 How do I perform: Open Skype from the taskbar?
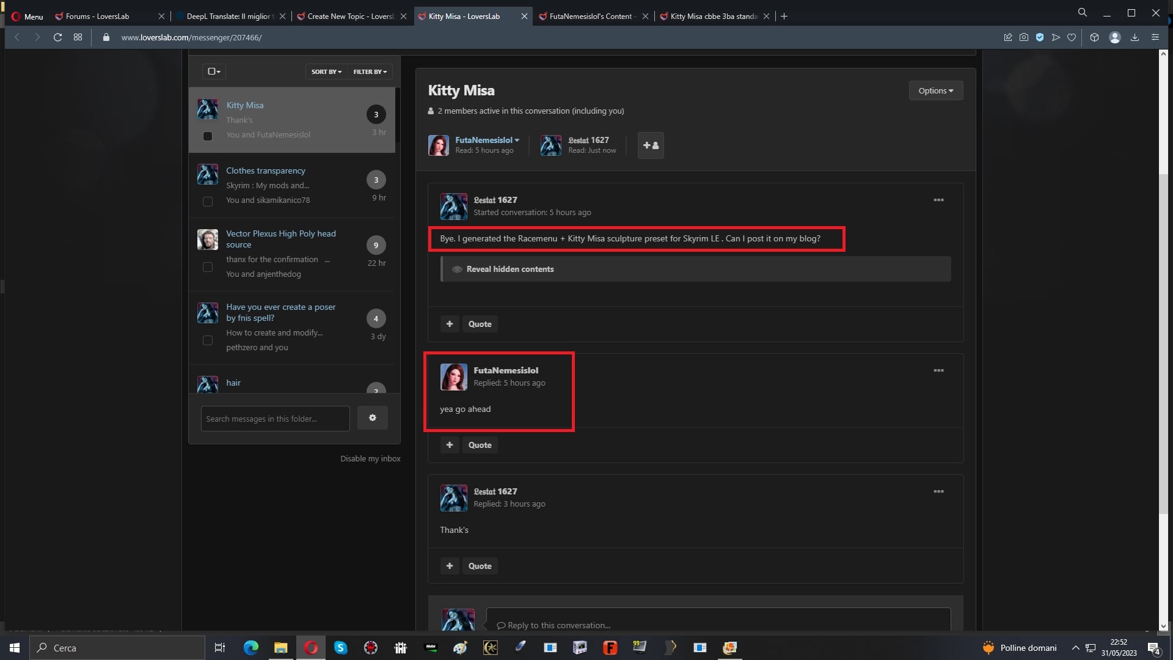[x=340, y=648]
